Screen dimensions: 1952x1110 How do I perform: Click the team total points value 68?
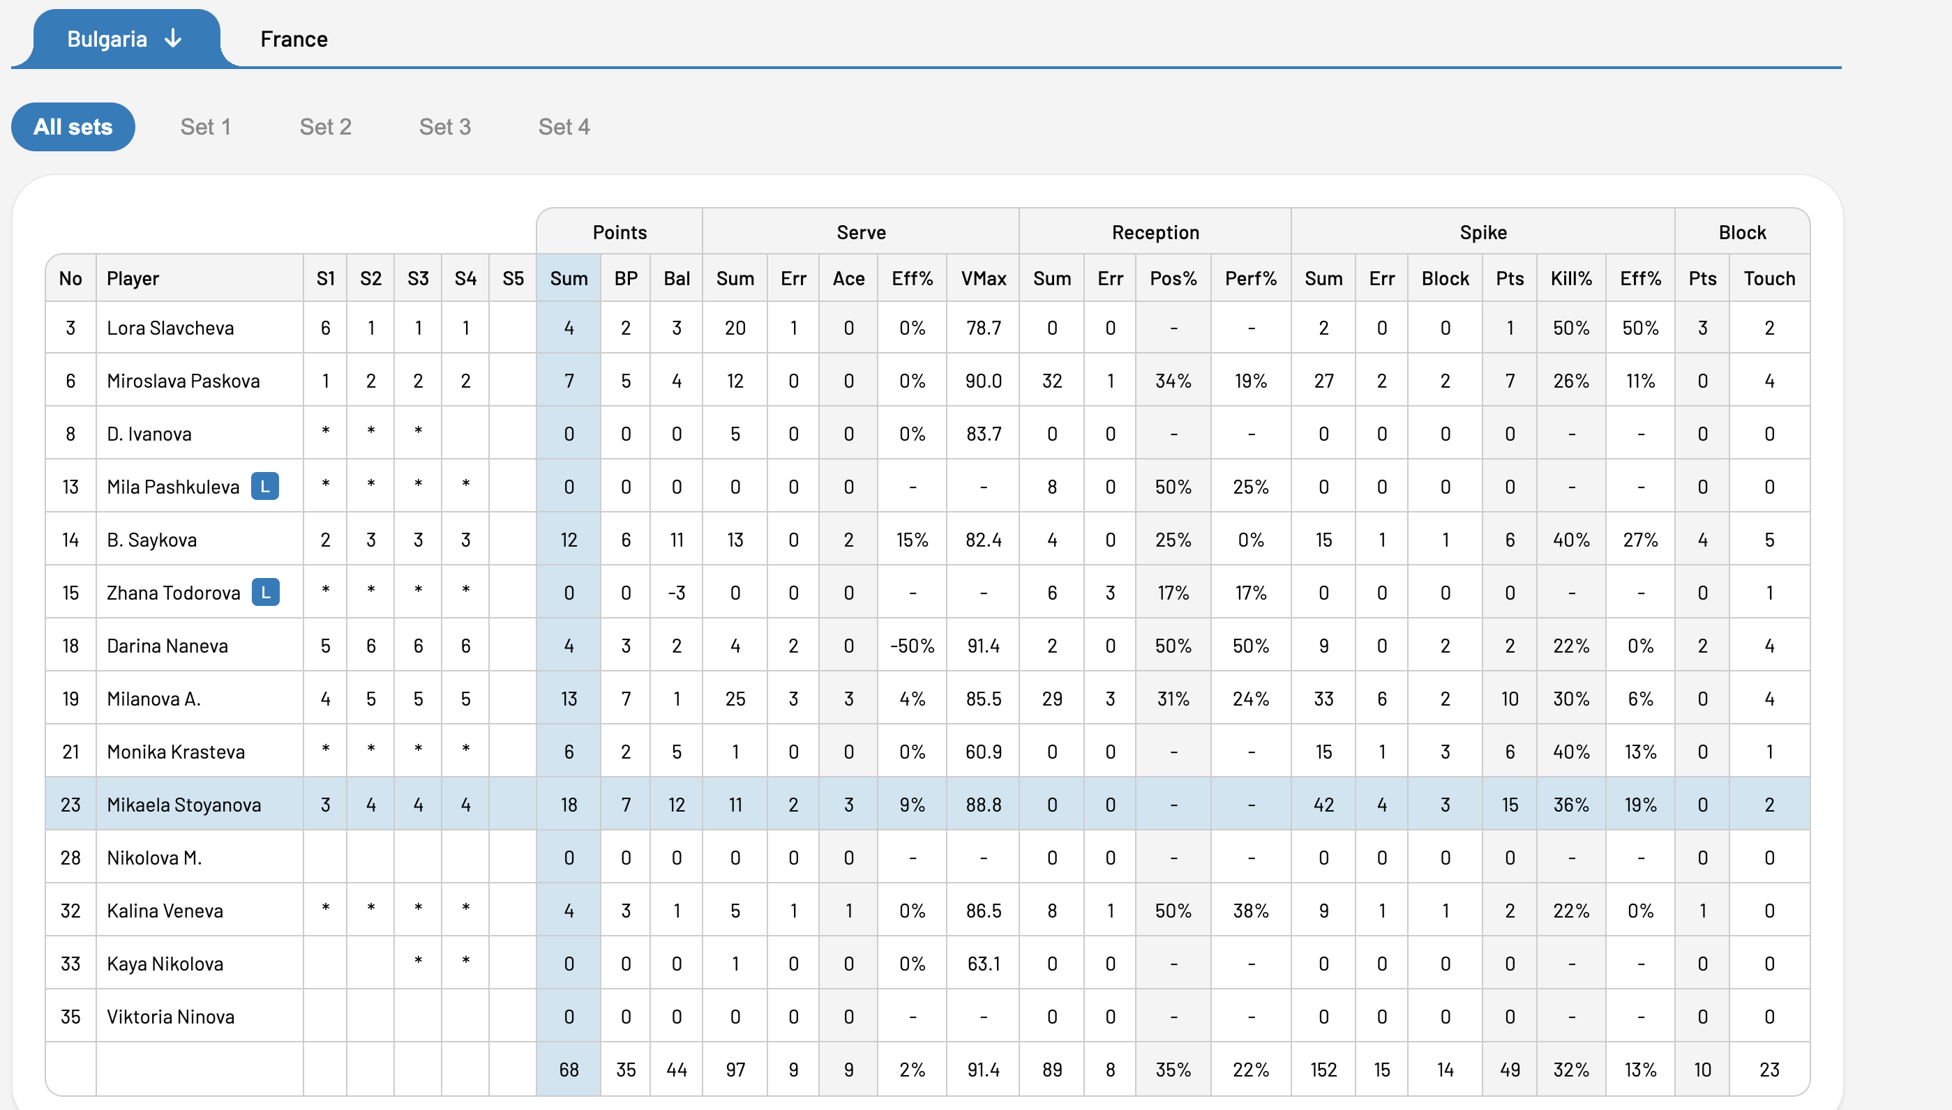[569, 1070]
